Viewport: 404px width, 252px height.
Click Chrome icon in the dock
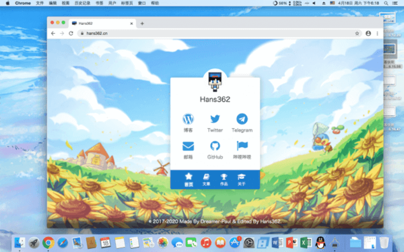pos(48,243)
